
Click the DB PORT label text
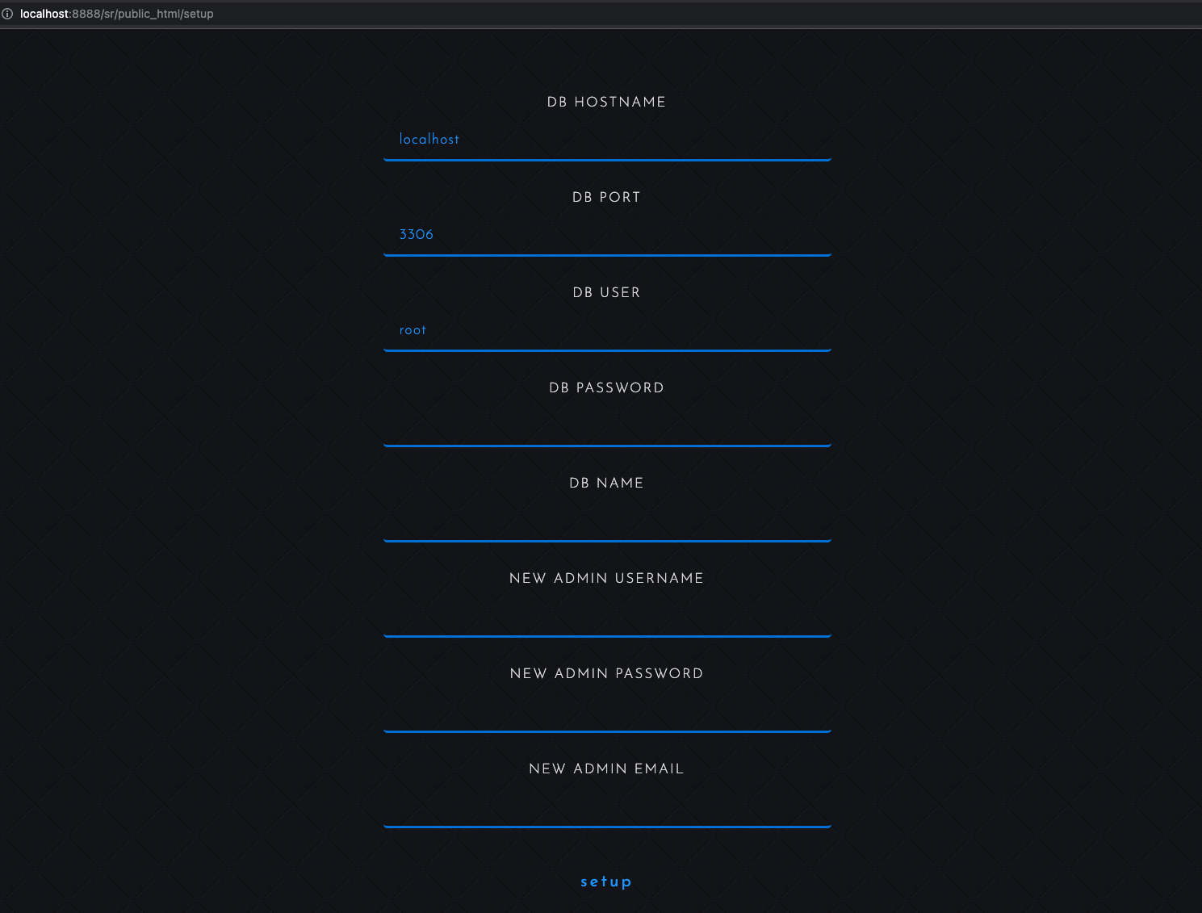(606, 197)
